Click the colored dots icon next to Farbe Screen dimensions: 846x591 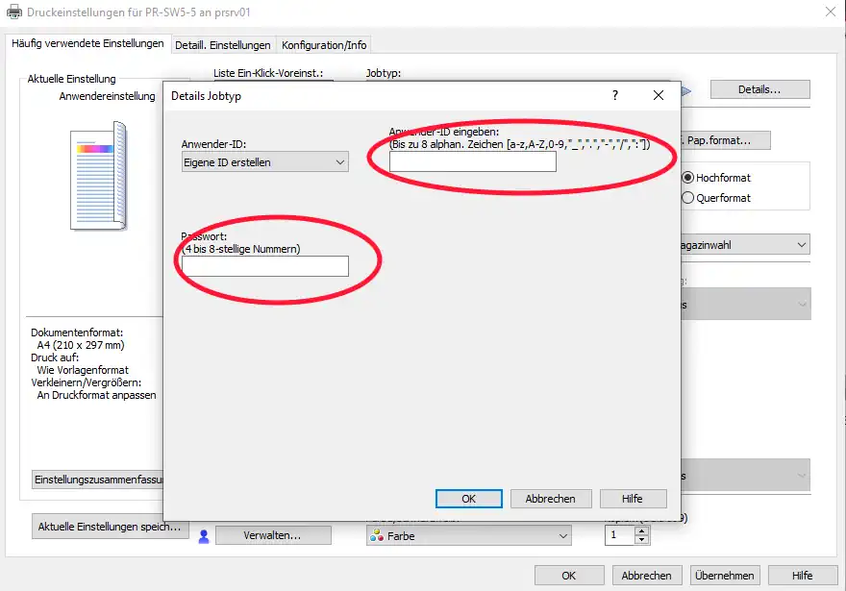pos(377,536)
